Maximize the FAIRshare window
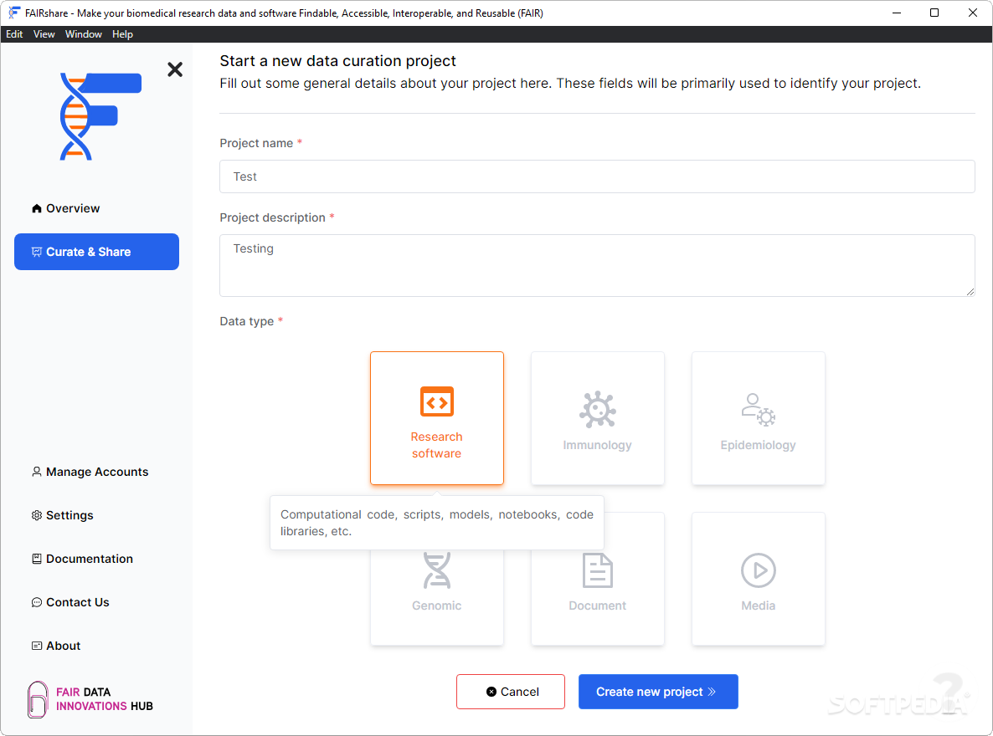 [x=934, y=13]
